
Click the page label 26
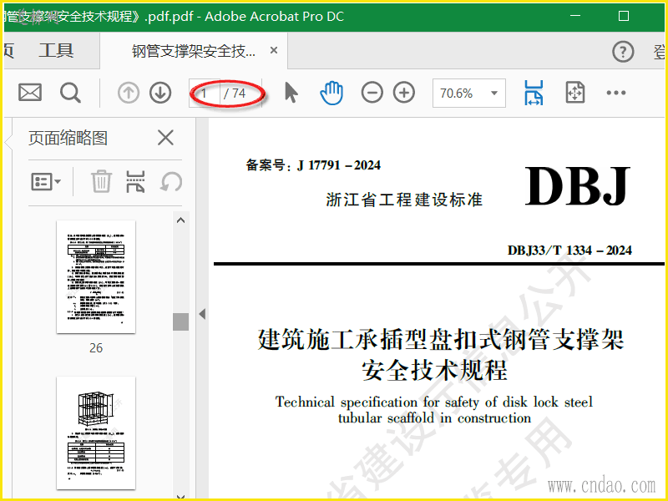pyautogui.click(x=96, y=348)
